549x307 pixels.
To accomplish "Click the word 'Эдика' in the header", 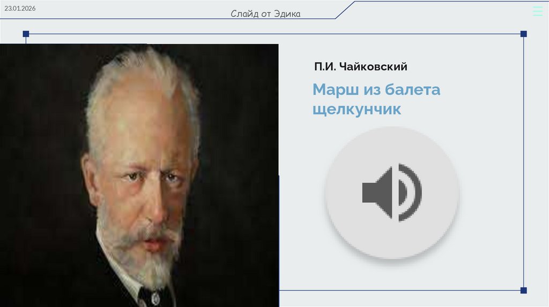I will [x=287, y=13].
